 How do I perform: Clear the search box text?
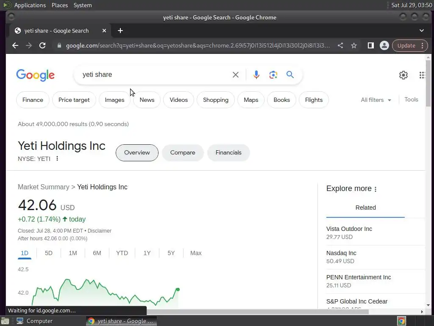click(236, 75)
